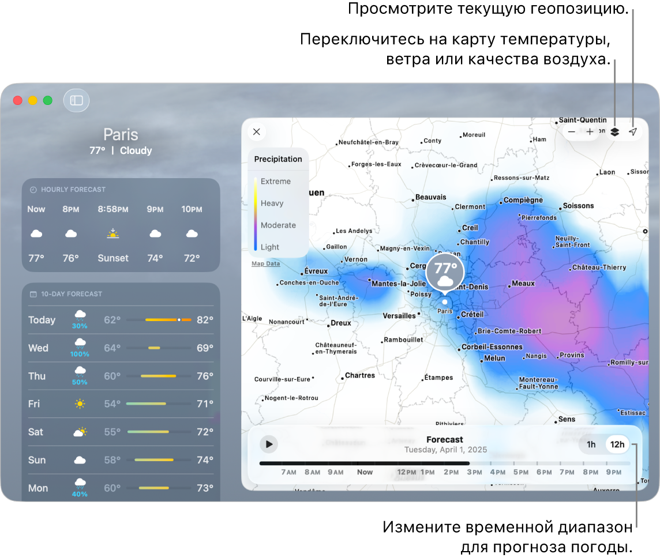This screenshot has width=660, height=558.
Task: Open Thursday's 50% rain icon
Action: click(x=80, y=372)
